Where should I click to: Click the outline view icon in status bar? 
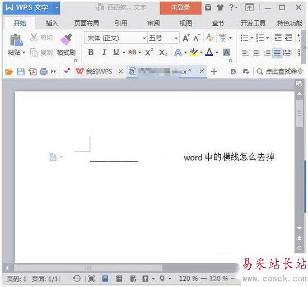tap(119, 279)
